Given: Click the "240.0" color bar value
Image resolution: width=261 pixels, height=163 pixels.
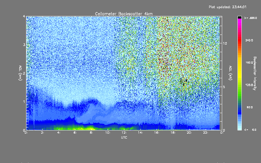Looking at the screenshot, I should point(249,40).
